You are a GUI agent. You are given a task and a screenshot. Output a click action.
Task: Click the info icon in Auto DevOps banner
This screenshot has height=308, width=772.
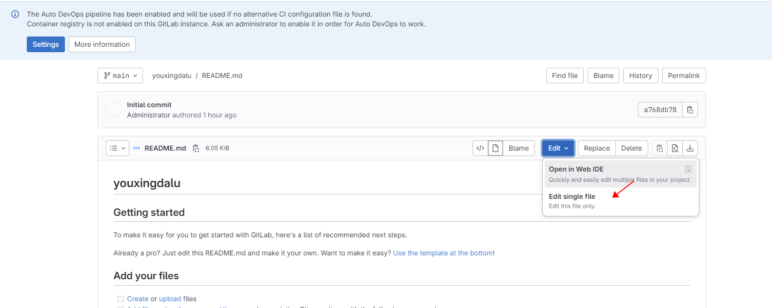point(15,14)
